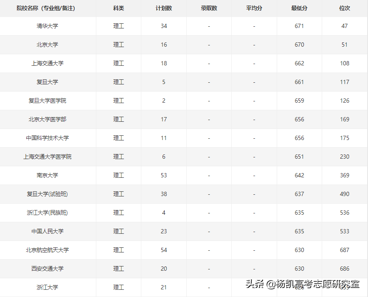Select the 北京航空航天大学 cell

48,250
